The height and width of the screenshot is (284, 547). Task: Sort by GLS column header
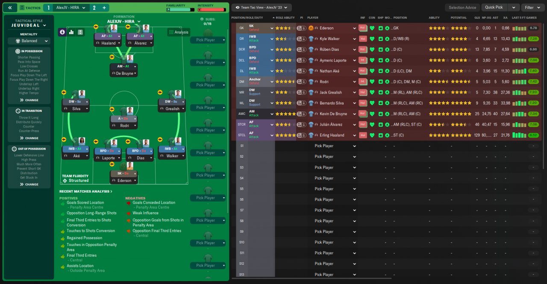[x=476, y=18]
